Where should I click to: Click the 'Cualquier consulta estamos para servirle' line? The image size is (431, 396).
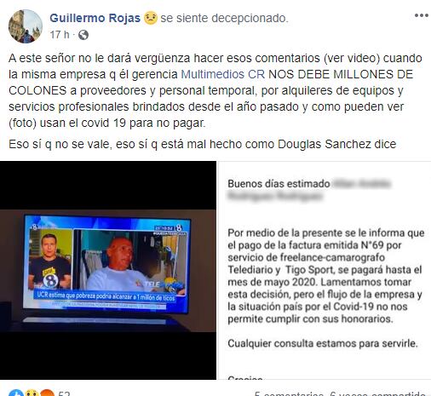(x=323, y=343)
